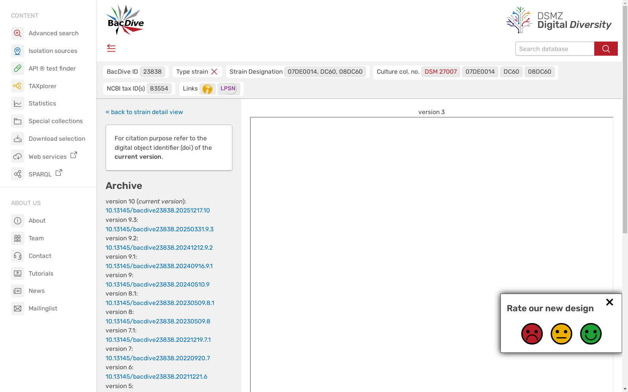Click the 07DE0014 culture collection badge

click(480, 72)
